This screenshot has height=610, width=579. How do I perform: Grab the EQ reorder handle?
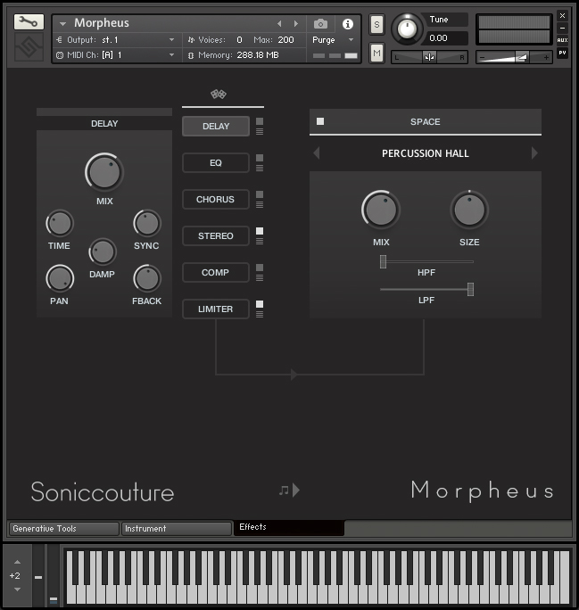pyautogui.click(x=260, y=168)
